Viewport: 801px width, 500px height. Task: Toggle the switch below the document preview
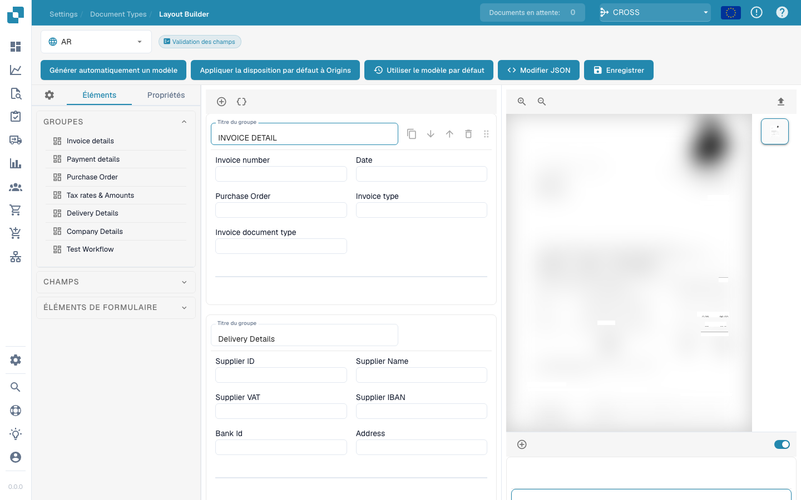[782, 444]
